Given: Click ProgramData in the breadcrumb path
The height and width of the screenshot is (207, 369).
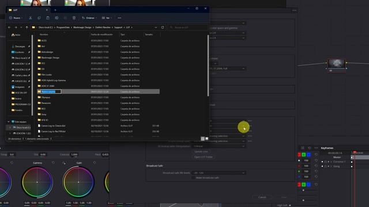Looking at the screenshot, I should click(x=63, y=28).
